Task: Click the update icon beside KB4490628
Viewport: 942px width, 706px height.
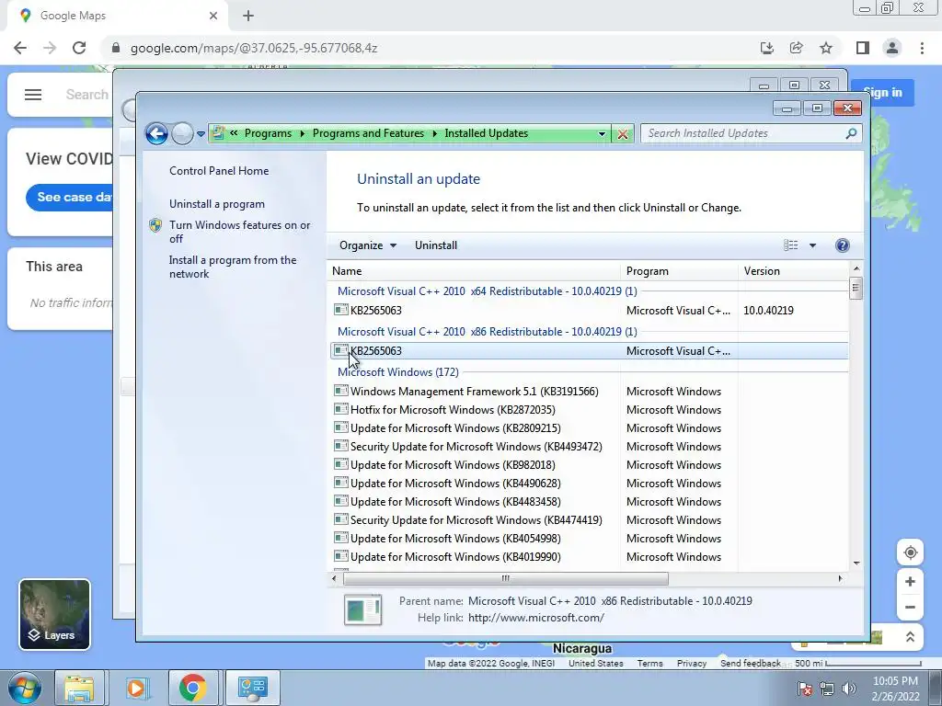Action: coord(340,483)
